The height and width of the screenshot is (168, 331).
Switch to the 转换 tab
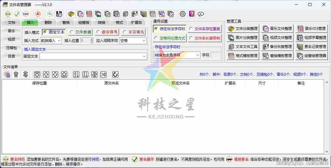pos(102,23)
